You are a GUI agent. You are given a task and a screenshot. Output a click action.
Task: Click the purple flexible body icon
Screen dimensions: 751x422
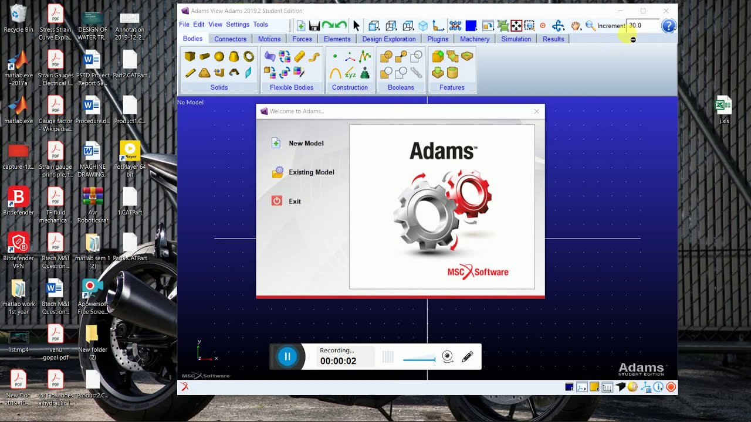click(x=270, y=56)
